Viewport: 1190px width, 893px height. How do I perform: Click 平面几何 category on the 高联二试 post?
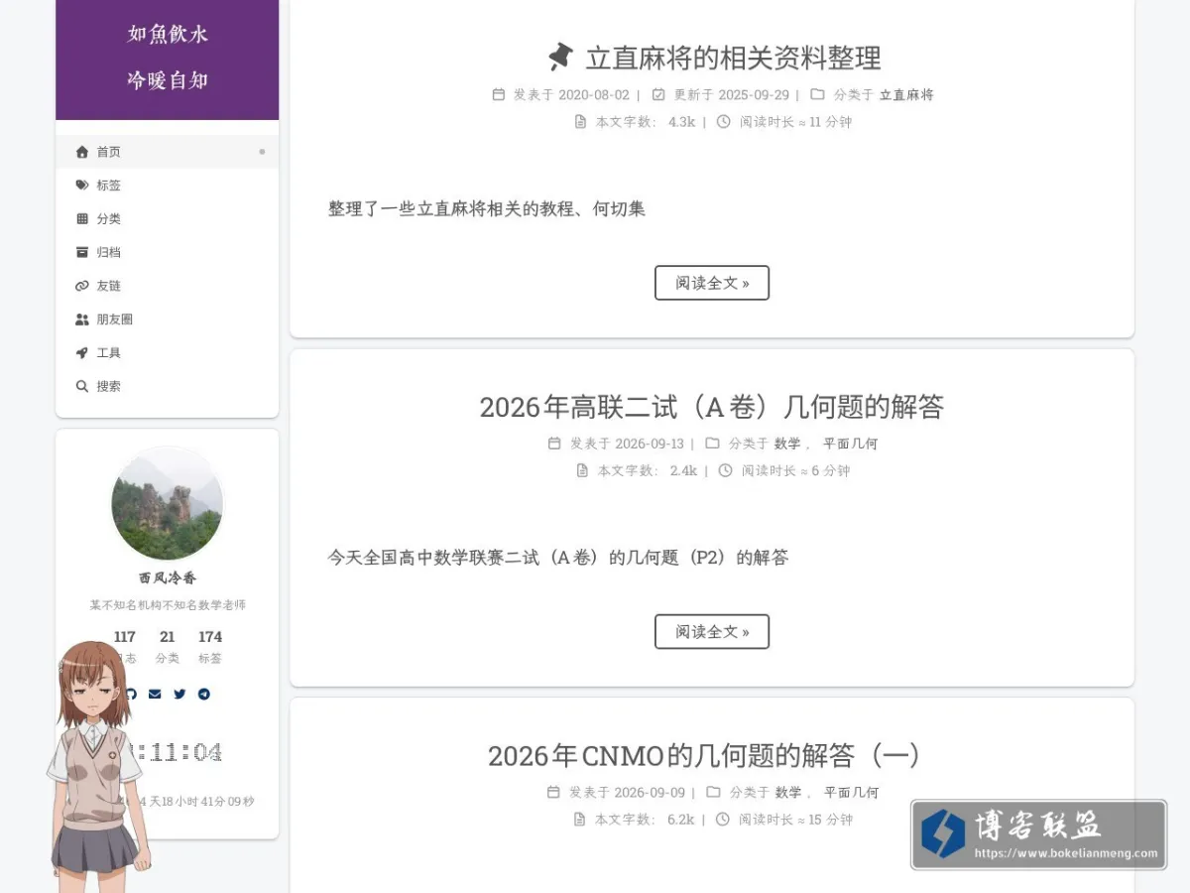pos(850,444)
